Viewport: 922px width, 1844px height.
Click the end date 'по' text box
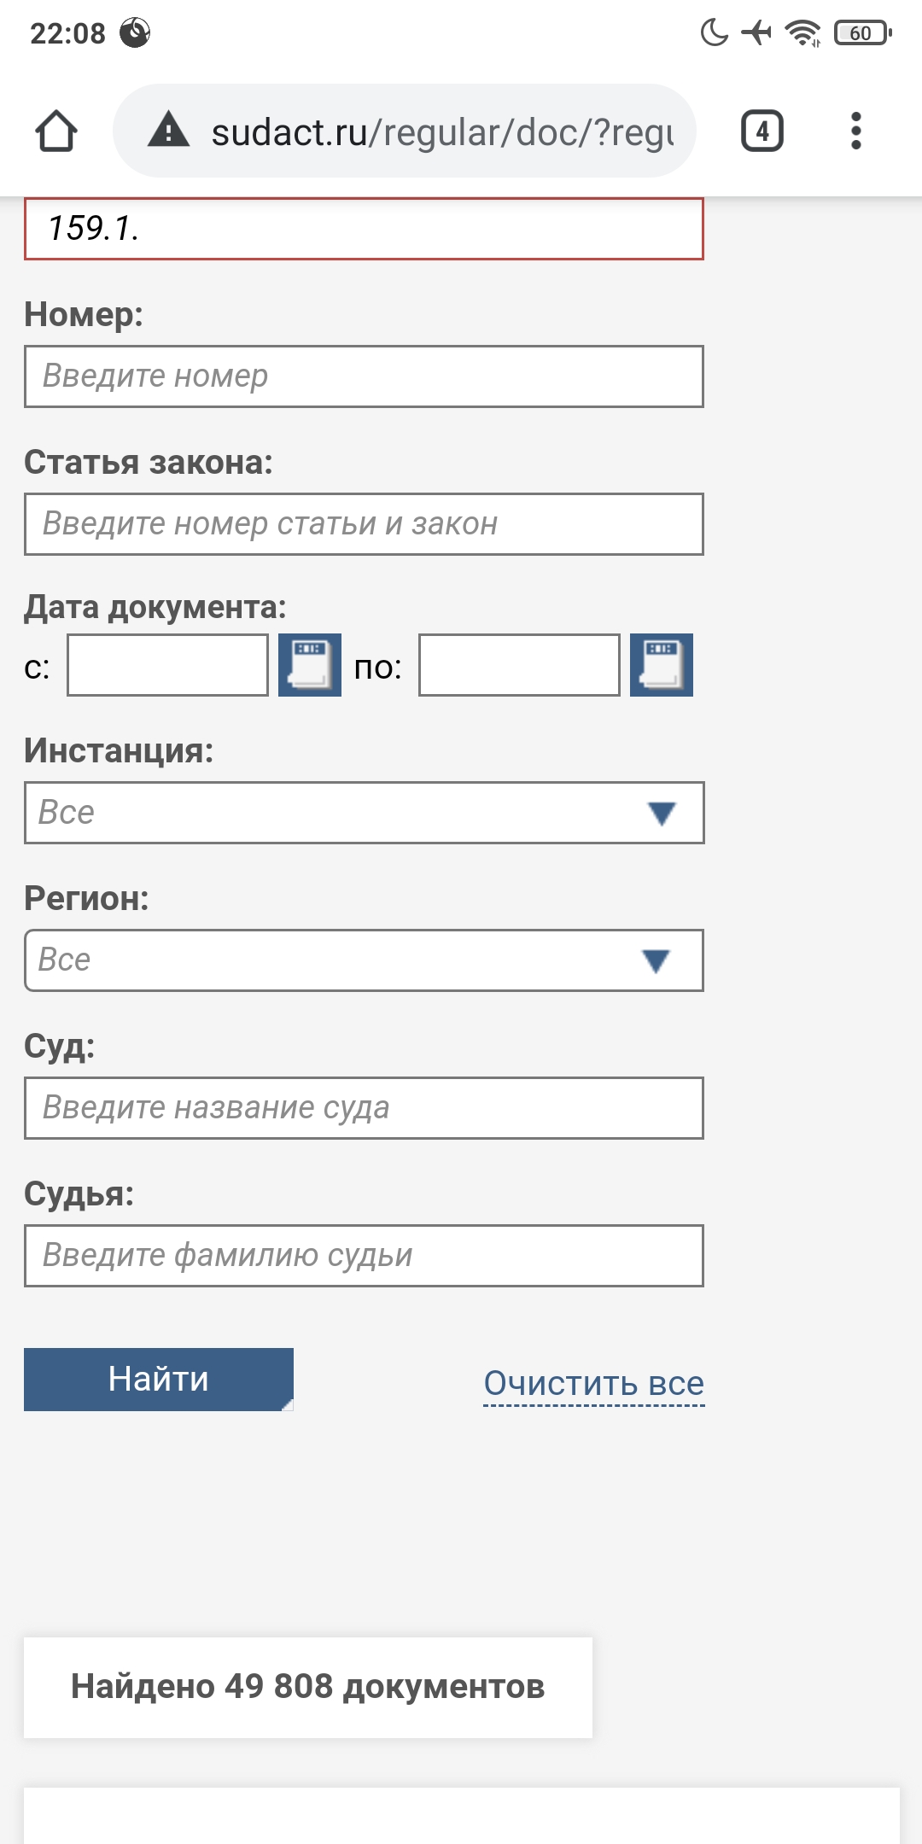(519, 665)
